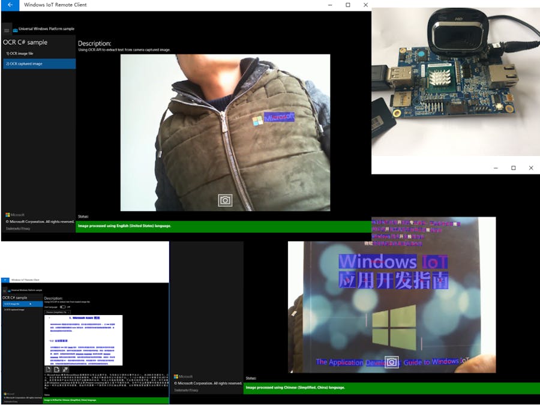The height and width of the screenshot is (405, 540).
Task: Click the back arrow in the smaller client window
Action: coord(4,279)
